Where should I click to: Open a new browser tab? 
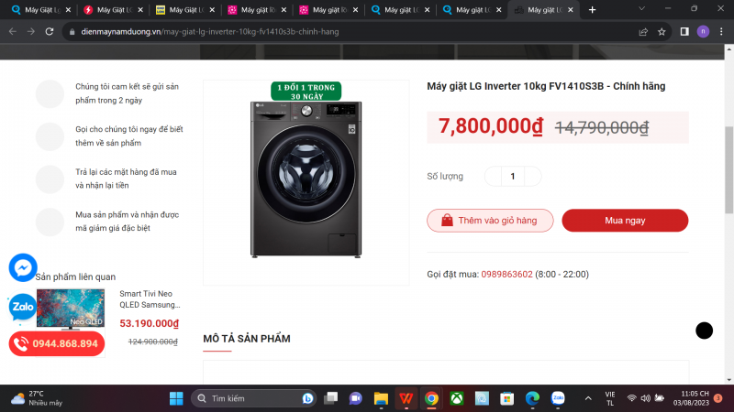(593, 9)
